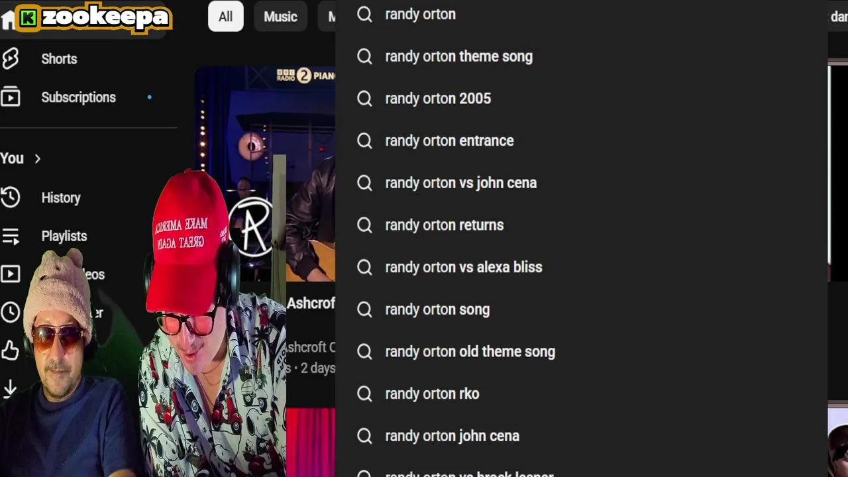Screen dimensions: 848x477
Task: Click the Watch later clock icon
Action: [x=10, y=313]
